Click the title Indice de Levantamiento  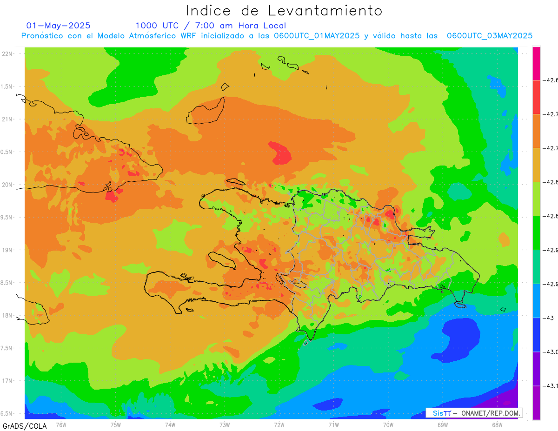click(284, 11)
